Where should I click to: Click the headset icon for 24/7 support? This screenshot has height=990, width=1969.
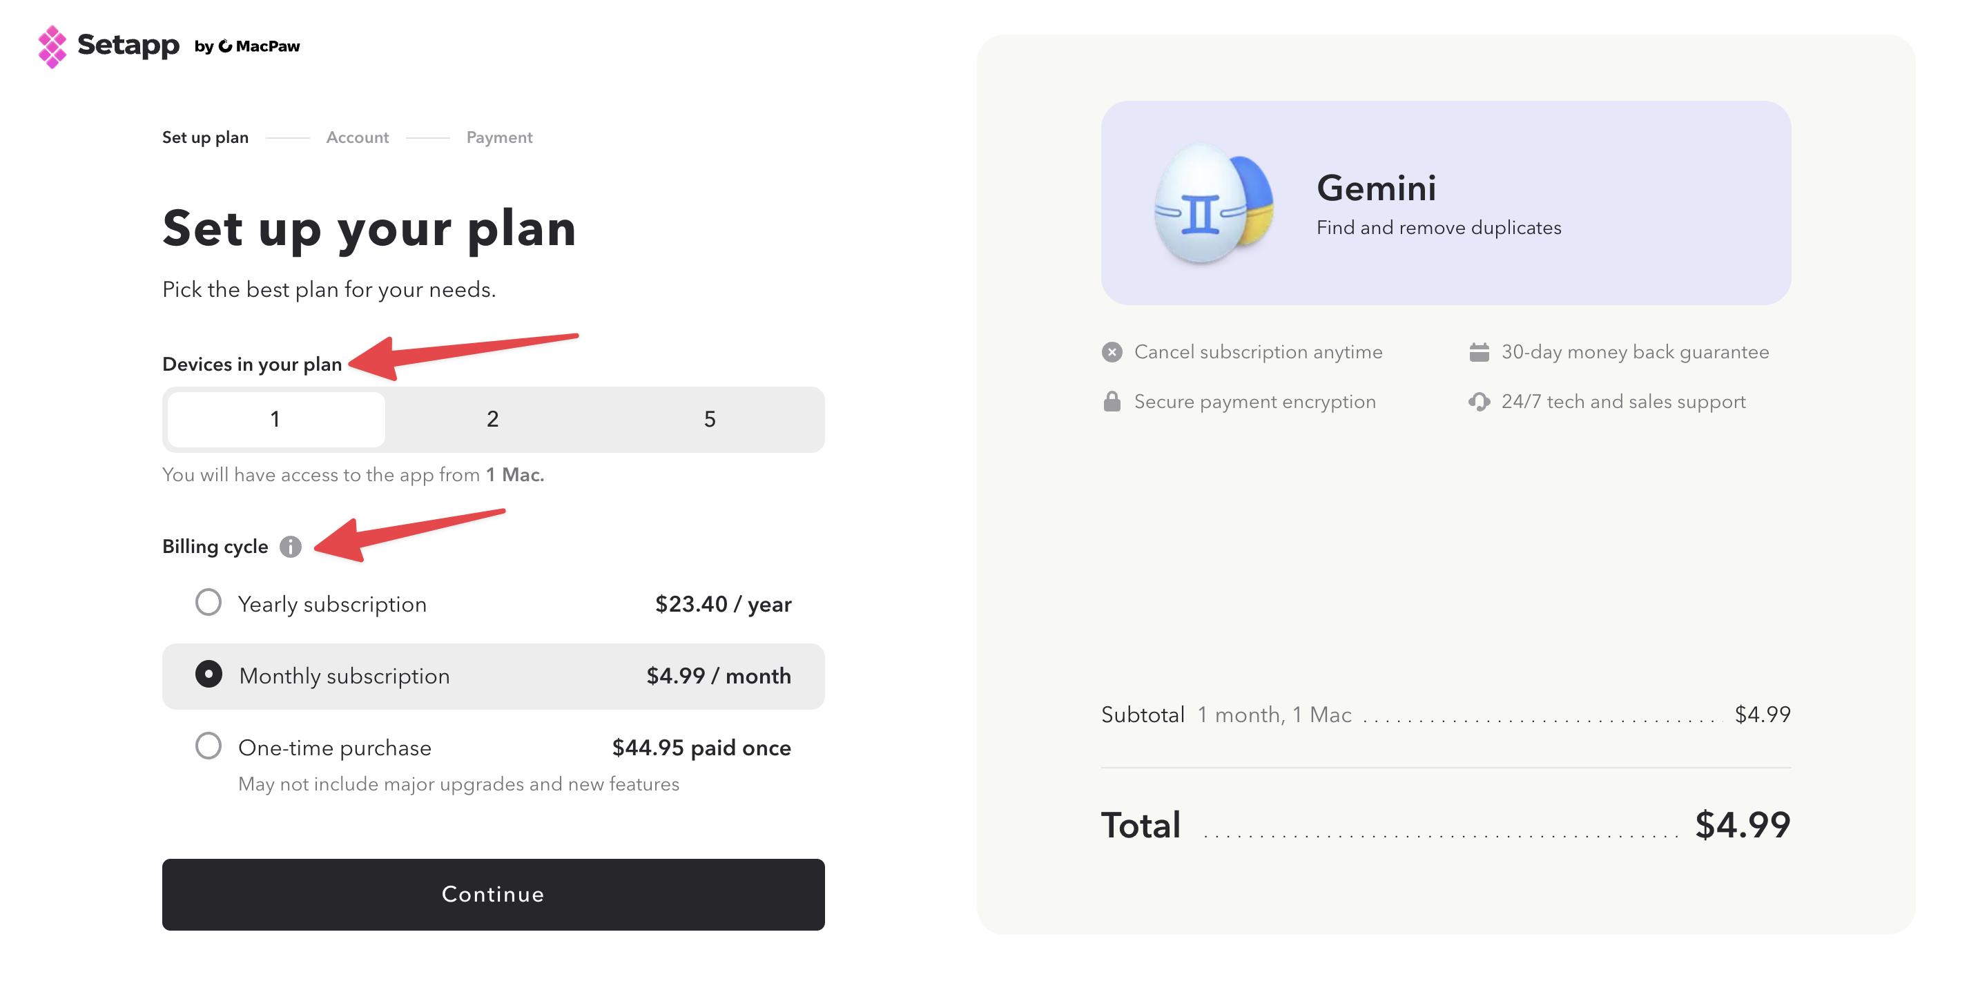click(1480, 400)
